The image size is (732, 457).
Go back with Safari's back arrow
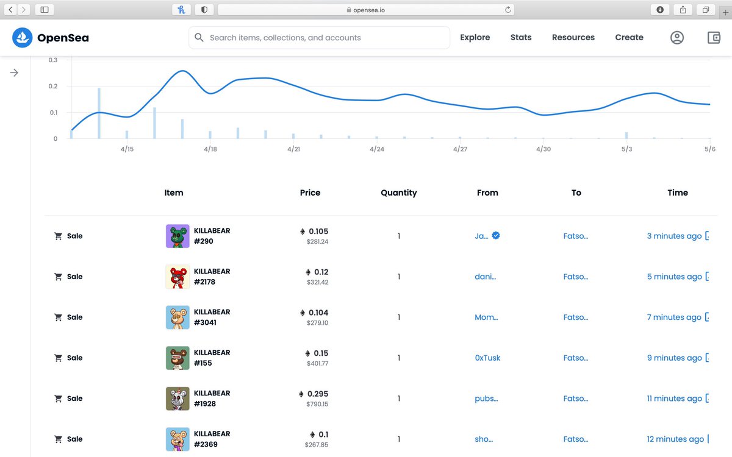(x=11, y=10)
